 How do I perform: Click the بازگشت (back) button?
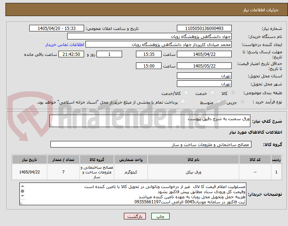pyautogui.click(x=135, y=216)
